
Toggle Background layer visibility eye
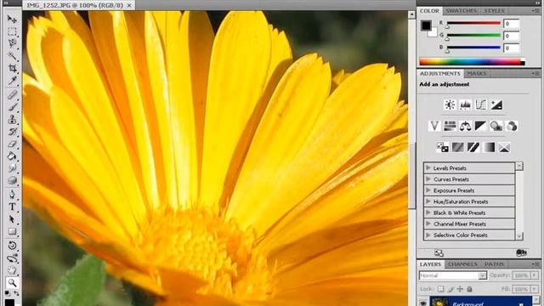click(423, 303)
